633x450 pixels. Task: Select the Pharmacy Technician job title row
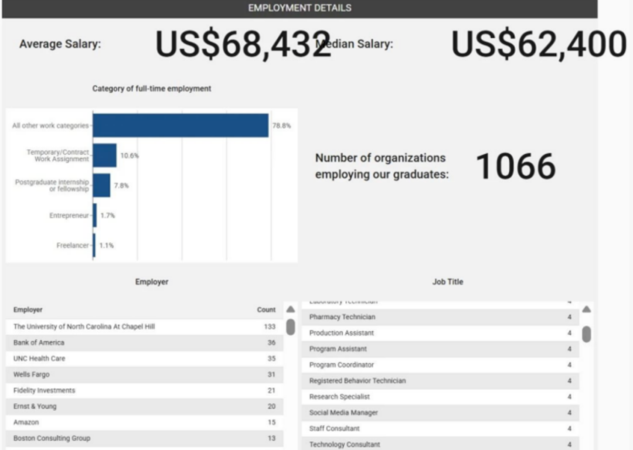tap(440, 317)
